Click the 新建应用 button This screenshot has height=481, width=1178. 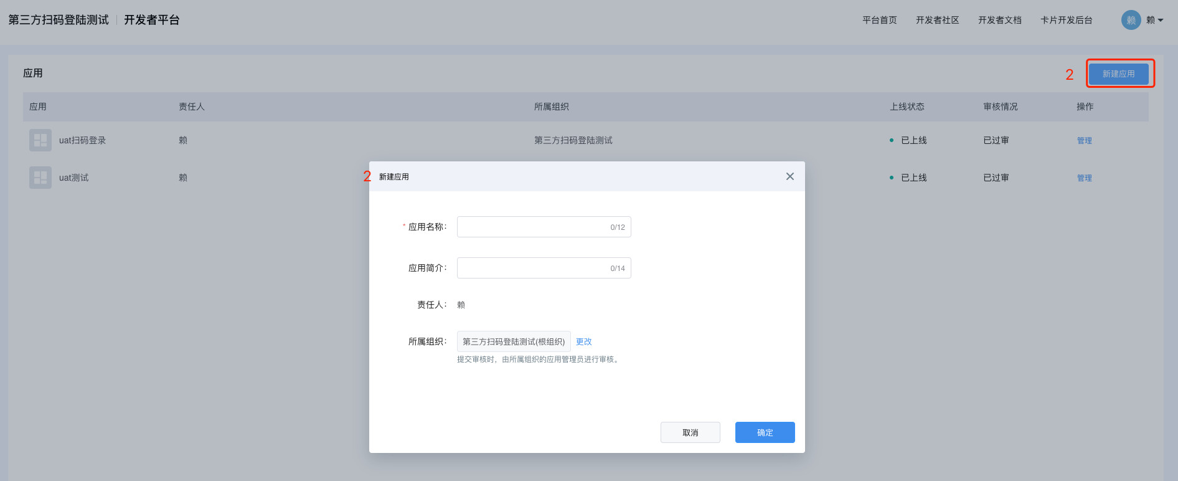[x=1118, y=74]
